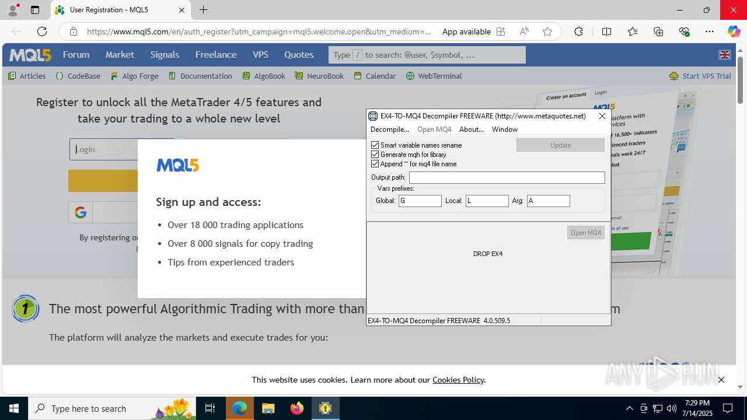
Task: Open Decompile... menu in decompiler
Action: point(390,129)
